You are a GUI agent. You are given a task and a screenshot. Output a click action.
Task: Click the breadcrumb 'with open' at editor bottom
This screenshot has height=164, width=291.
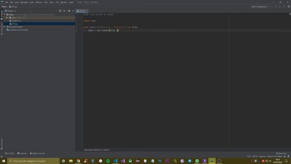(x=97, y=150)
